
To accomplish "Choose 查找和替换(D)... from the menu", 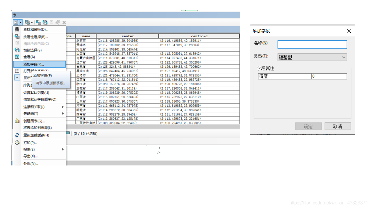I will point(40,29).
